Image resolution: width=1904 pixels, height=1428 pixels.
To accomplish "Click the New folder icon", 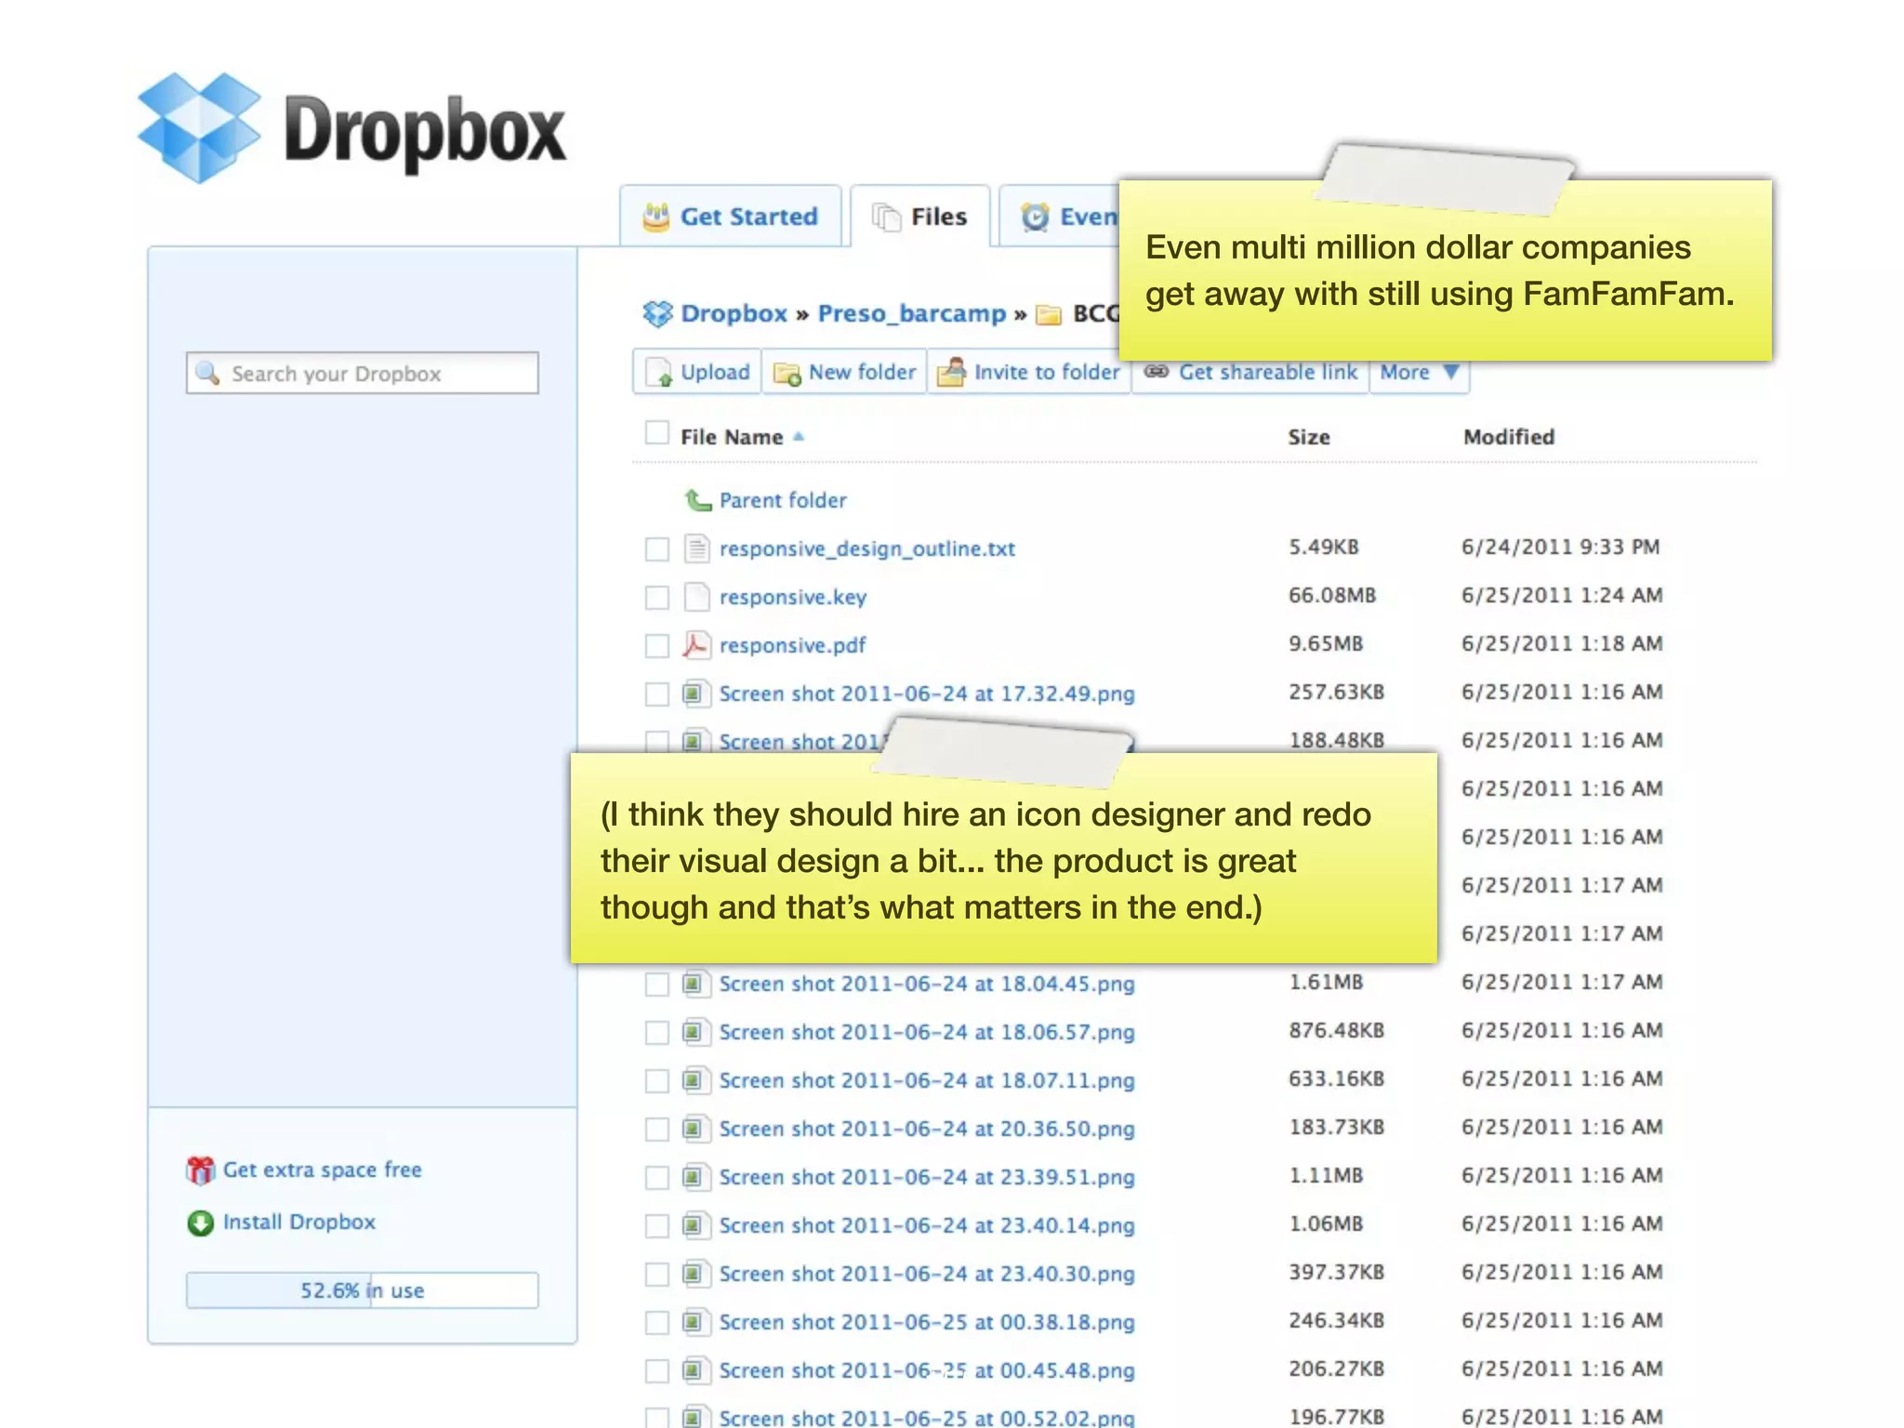I will click(x=787, y=374).
